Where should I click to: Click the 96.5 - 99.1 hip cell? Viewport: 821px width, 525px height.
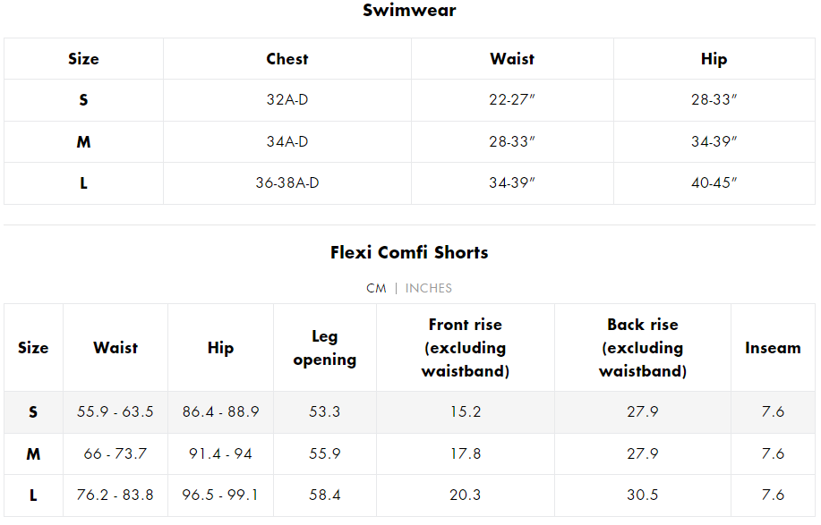tap(220, 495)
